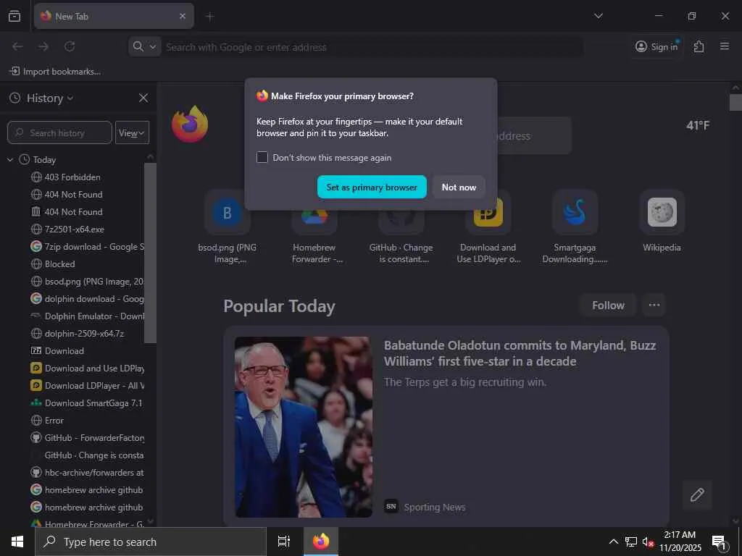This screenshot has width=742, height=556.
Task: Focus the Search history field
Action: pyautogui.click(x=59, y=133)
